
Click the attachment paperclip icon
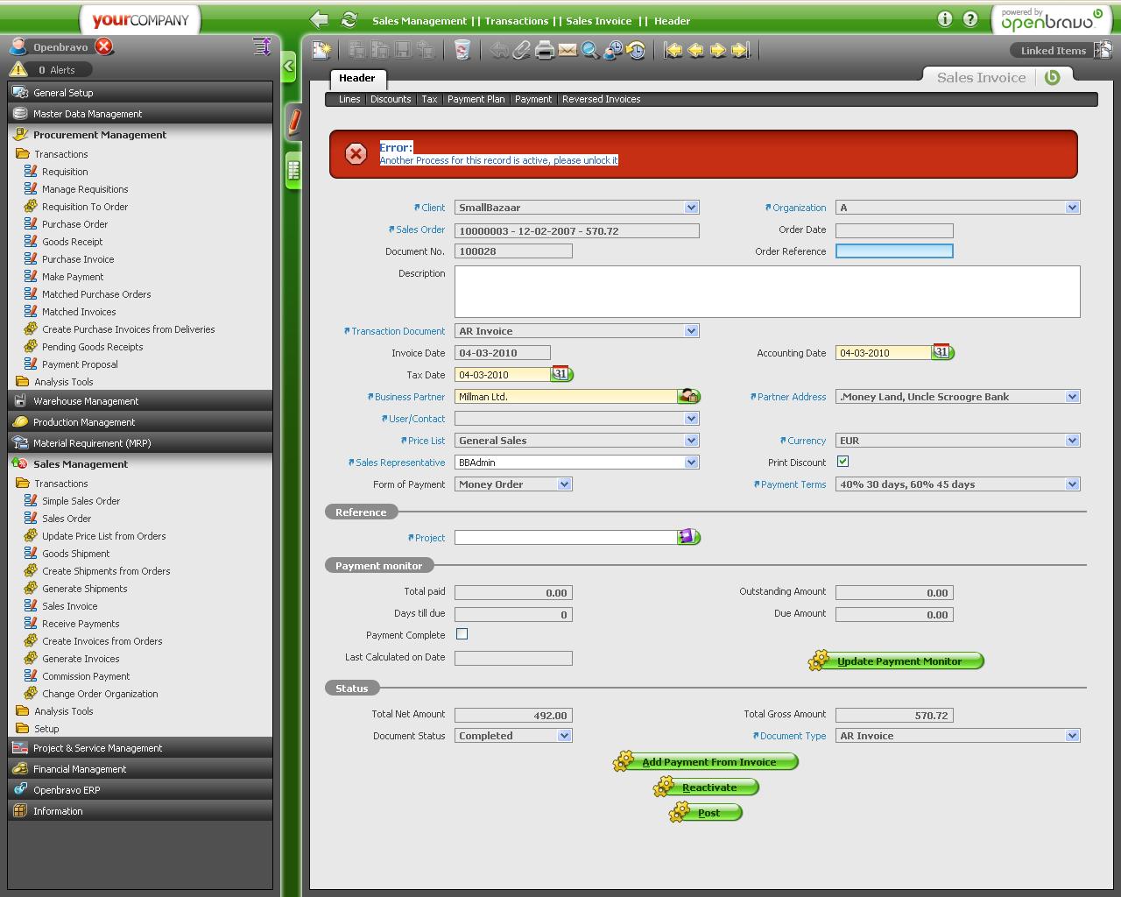click(522, 51)
